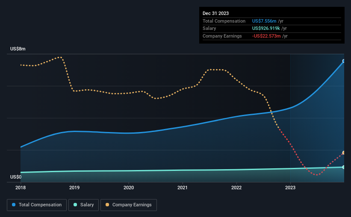Click the 2023 x-axis label
Image resolution: width=351 pixels, height=217 pixels.
(x=290, y=188)
